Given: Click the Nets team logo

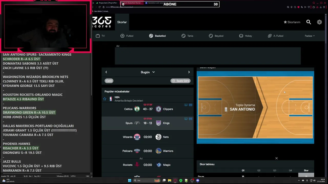Looking at the screenshot, I should point(158,137).
